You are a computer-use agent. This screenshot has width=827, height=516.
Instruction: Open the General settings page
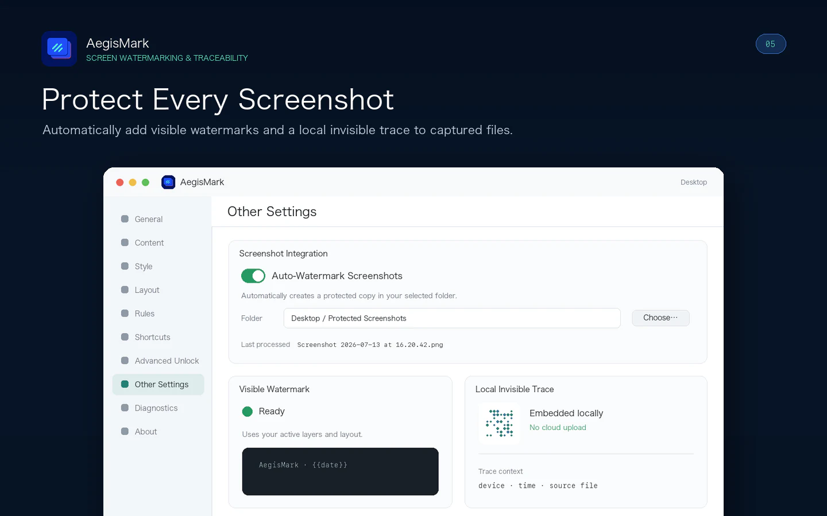tap(159, 219)
